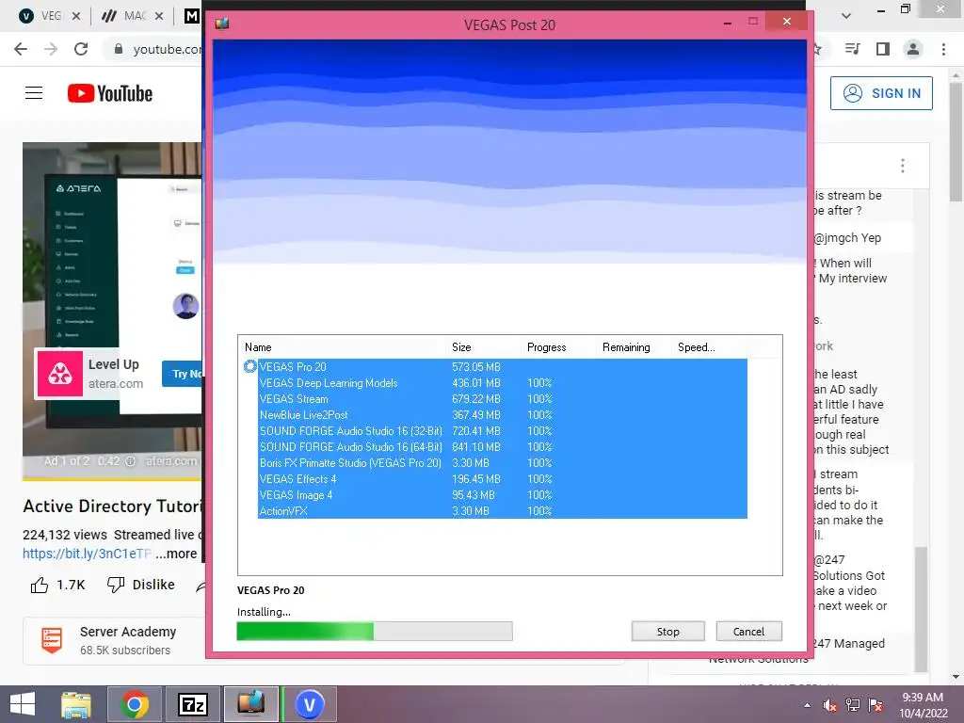Click the muted volume tray icon
Image resolution: width=964 pixels, height=723 pixels.
coord(830,705)
